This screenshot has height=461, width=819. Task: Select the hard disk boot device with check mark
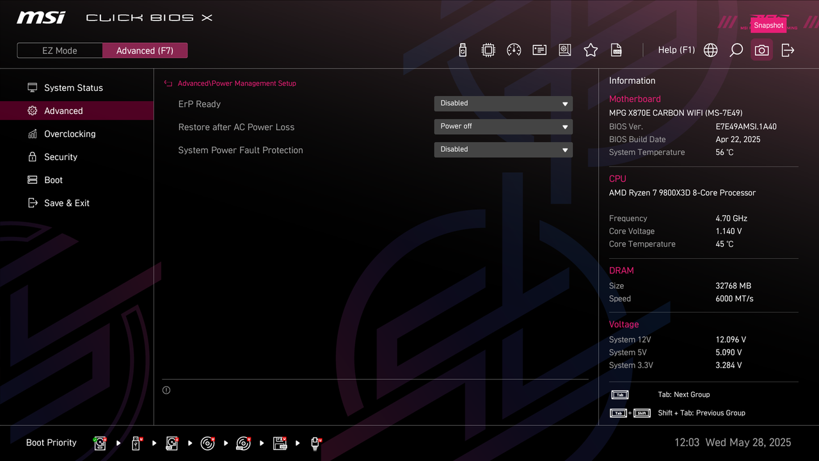100,443
